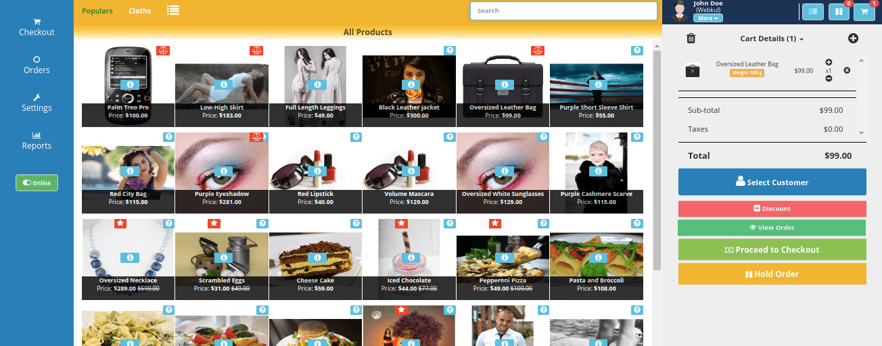882x346 pixels.
Task: Click the Select Customer button
Action: pyautogui.click(x=772, y=182)
